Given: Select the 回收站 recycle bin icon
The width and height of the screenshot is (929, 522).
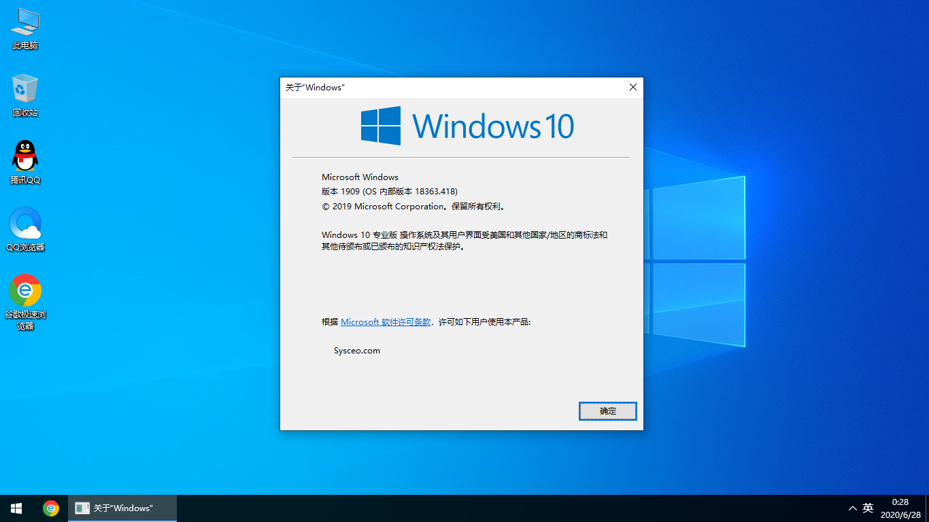Looking at the screenshot, I should [25, 96].
